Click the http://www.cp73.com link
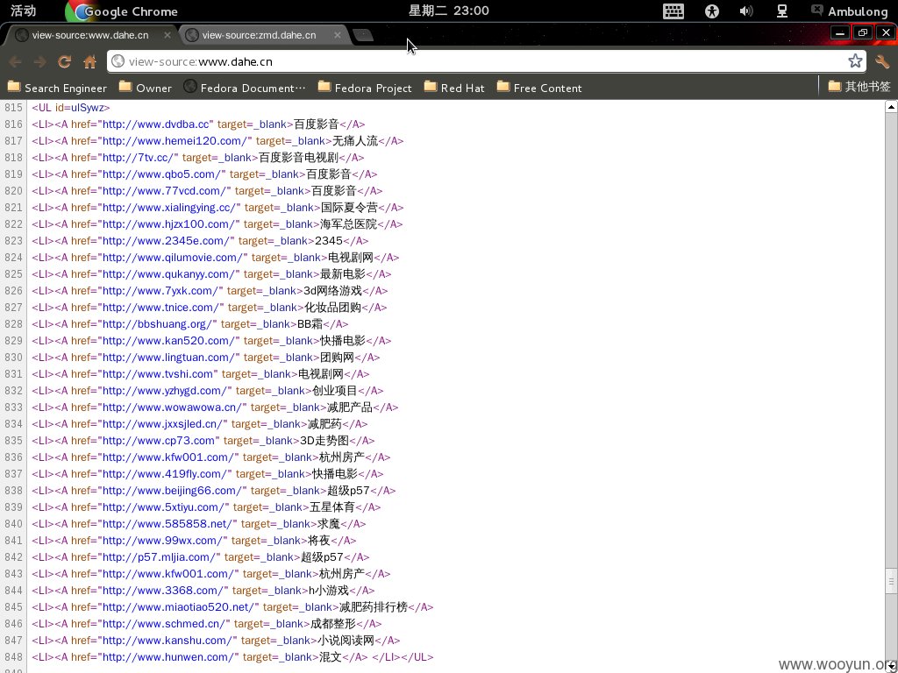The width and height of the screenshot is (898, 673). coord(160,440)
